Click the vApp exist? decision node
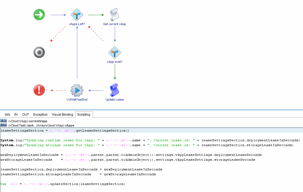 [x=115, y=53]
